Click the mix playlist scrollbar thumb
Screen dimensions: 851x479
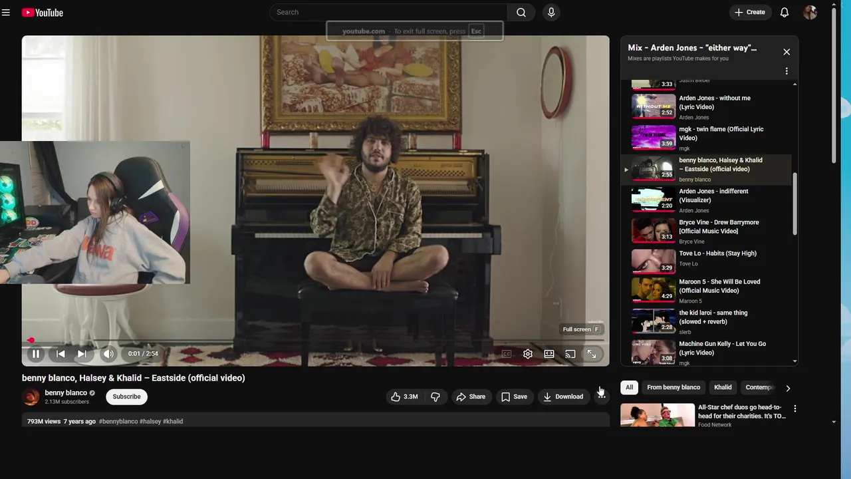pos(794,203)
